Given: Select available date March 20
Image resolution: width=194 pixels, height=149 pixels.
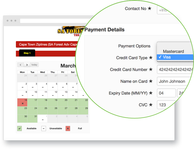Looking at the screenshot, I should coord(63,102).
